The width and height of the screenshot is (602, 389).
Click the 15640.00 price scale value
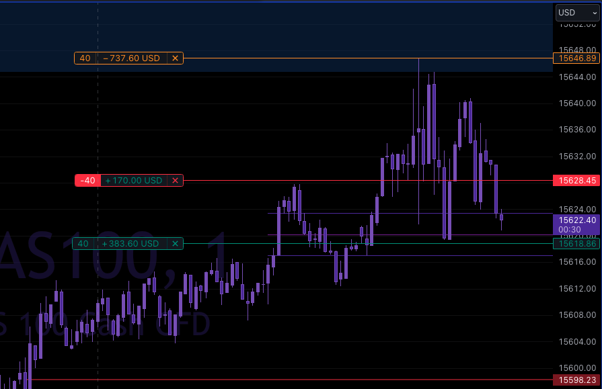coord(577,103)
